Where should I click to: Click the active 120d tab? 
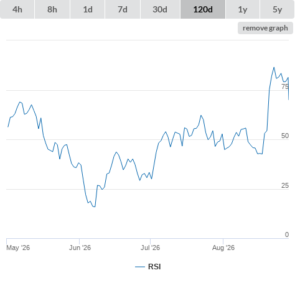tap(203, 9)
